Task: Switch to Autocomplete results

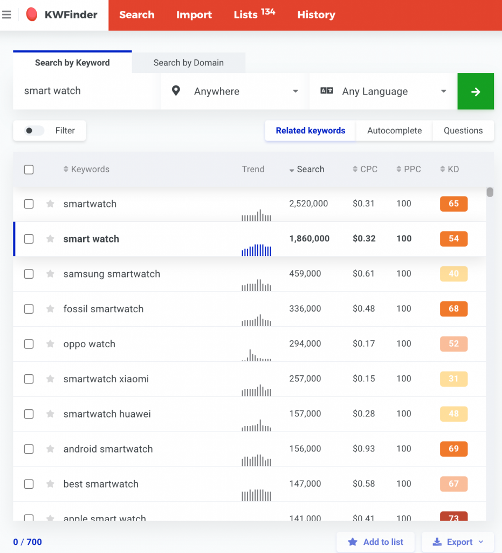Action: (x=394, y=131)
